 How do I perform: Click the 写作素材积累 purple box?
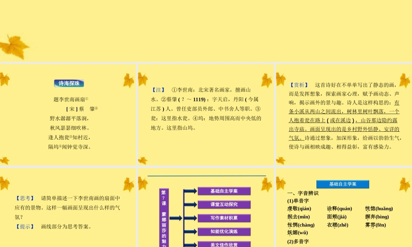[224, 218]
